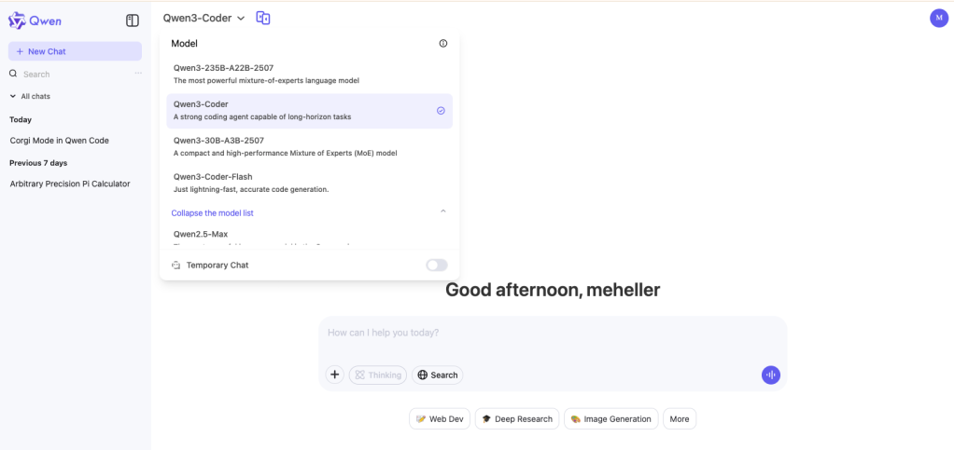Open the Qwen3-Coder model dropdown

tap(203, 19)
